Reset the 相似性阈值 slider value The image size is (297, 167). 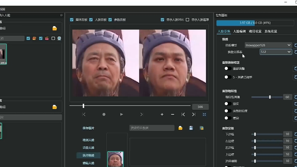pos(295,97)
